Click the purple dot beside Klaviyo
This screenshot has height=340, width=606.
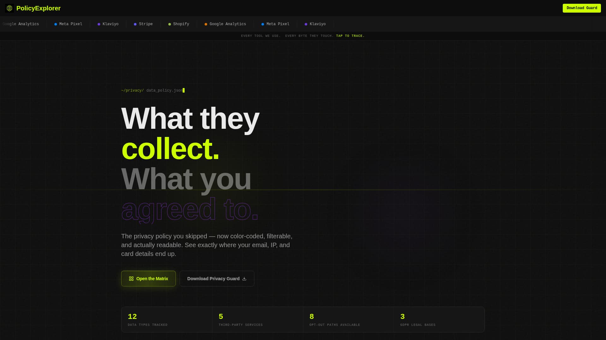[99, 24]
